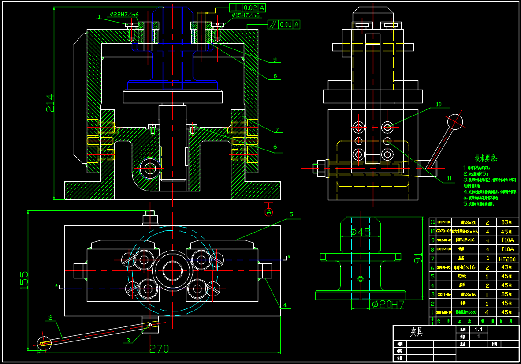Click the HT200 material cell
Image resolution: width=521 pixels, height=364 pixels.
tap(507, 259)
